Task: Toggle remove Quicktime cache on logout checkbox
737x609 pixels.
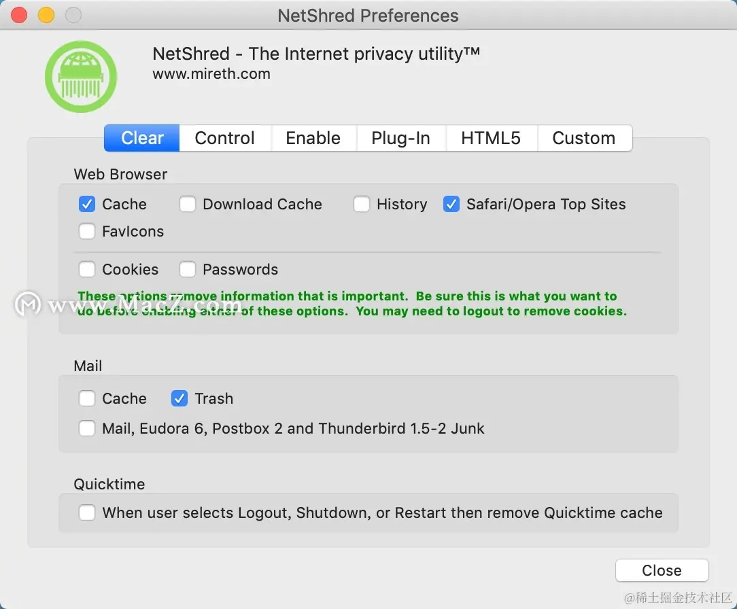Action: pyautogui.click(x=87, y=512)
